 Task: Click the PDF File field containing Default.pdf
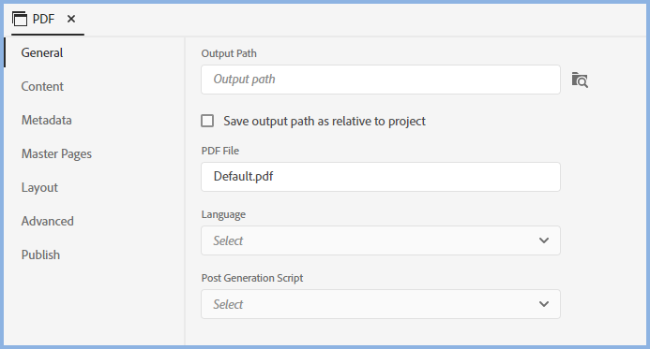coord(381,177)
